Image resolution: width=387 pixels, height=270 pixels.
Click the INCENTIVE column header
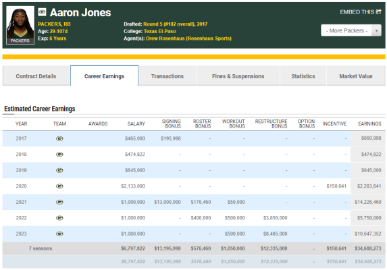tap(334, 124)
